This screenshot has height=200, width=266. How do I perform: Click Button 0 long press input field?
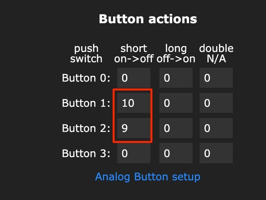(x=176, y=78)
